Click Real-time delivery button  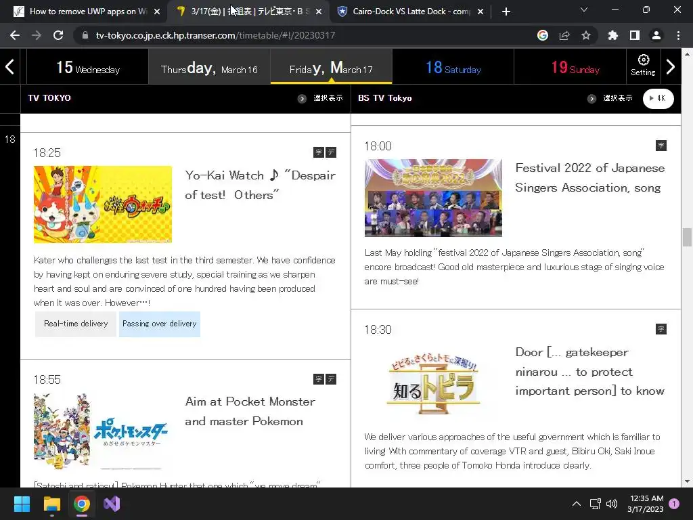tap(76, 324)
